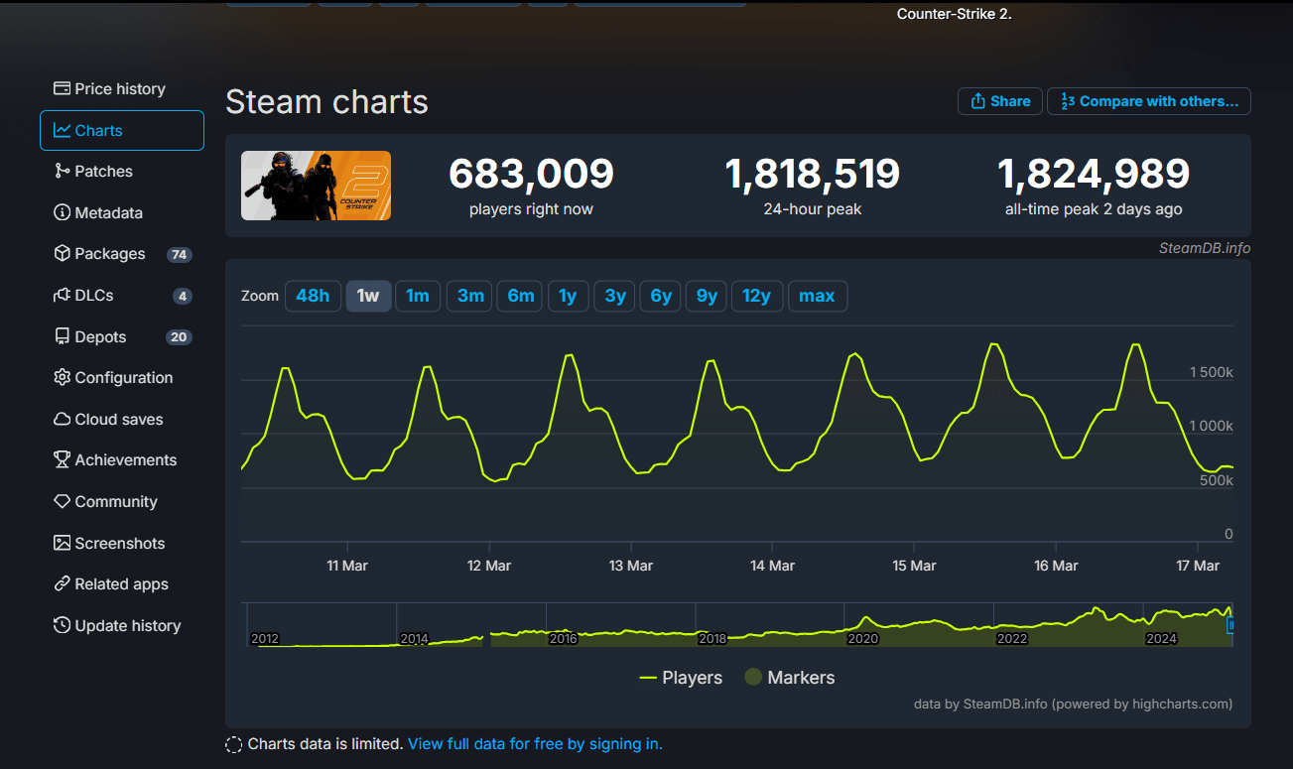Click the Counter-Strike 2 game thumbnail
This screenshot has width=1293, height=769.
pyautogui.click(x=316, y=186)
